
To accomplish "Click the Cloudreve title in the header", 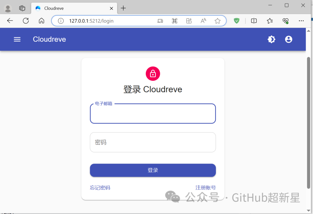I will click(49, 39).
